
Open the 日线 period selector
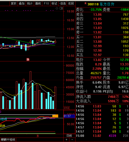point(69,136)
